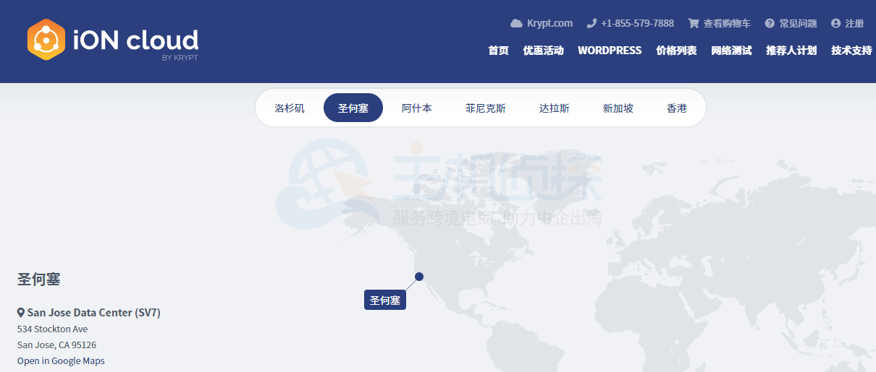
Task: Open the WORDPRESS menu item
Action: (610, 51)
